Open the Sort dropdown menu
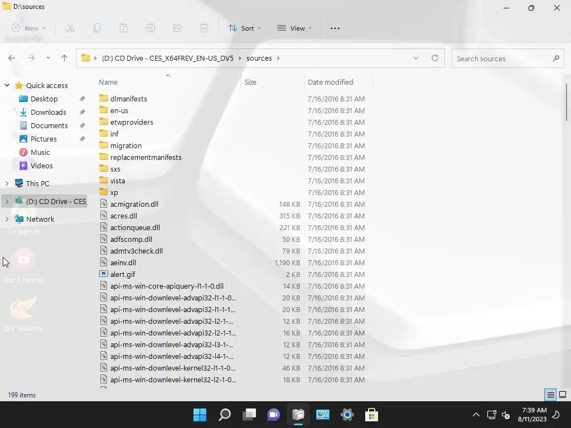The width and height of the screenshot is (571, 428). [x=244, y=28]
